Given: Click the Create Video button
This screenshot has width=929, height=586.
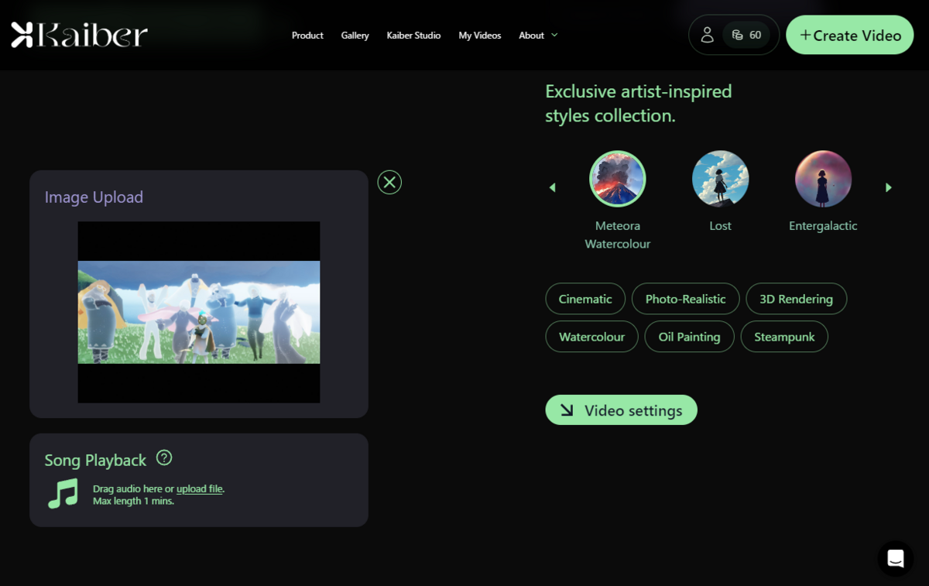Looking at the screenshot, I should [x=850, y=35].
